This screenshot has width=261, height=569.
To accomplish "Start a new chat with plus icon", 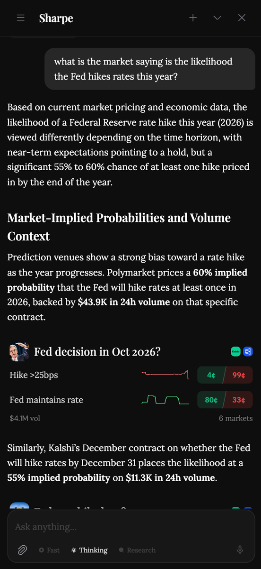I will [193, 18].
